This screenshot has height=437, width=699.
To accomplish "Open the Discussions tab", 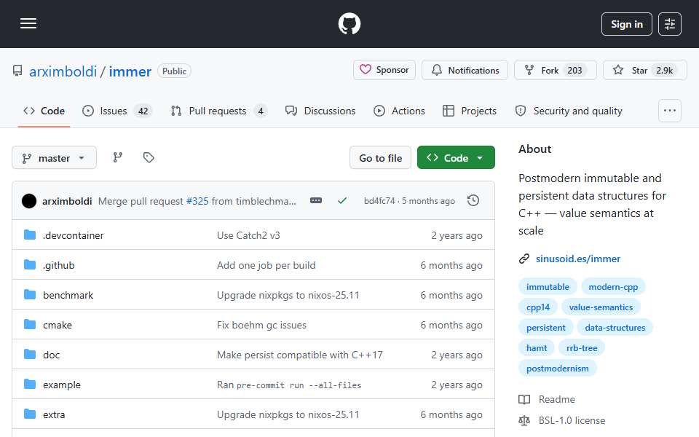I will (320, 111).
